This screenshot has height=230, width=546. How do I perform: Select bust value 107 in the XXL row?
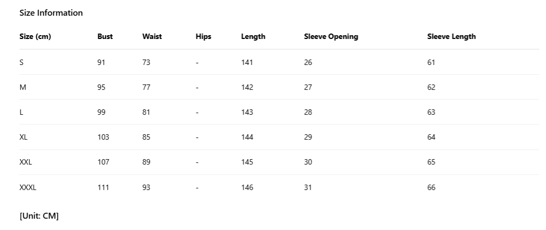103,163
